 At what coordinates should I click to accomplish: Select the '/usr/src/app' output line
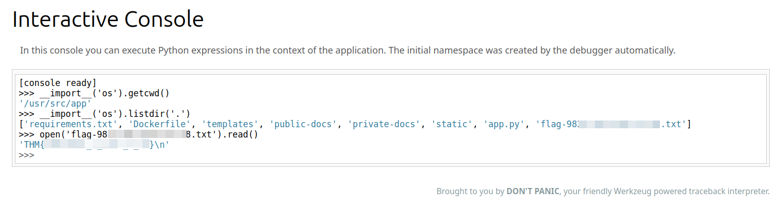55,103
